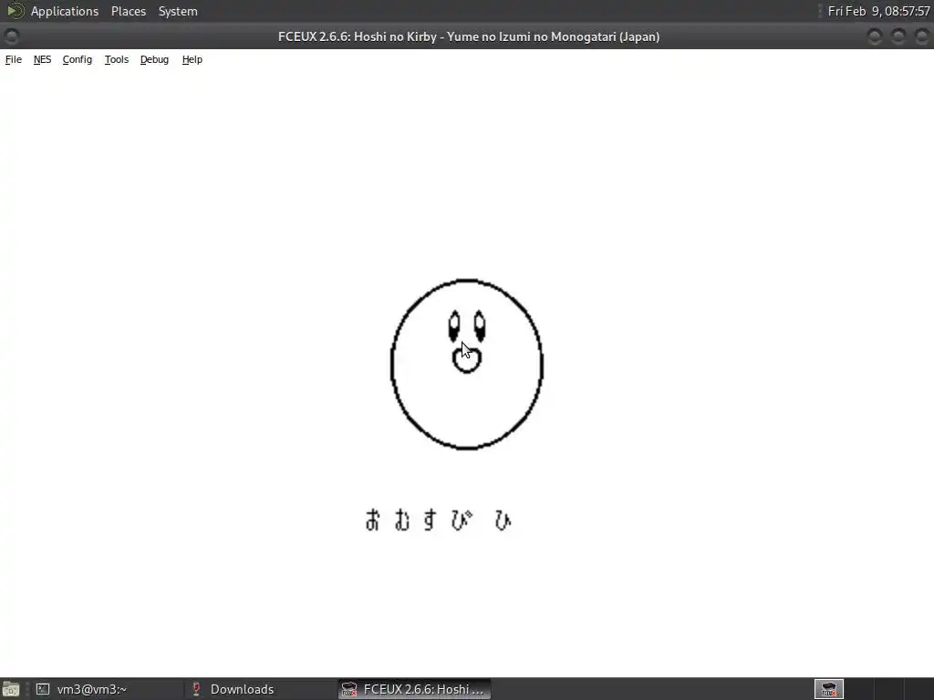Open the Tools menu
This screenshot has width=934, height=700.
[117, 59]
